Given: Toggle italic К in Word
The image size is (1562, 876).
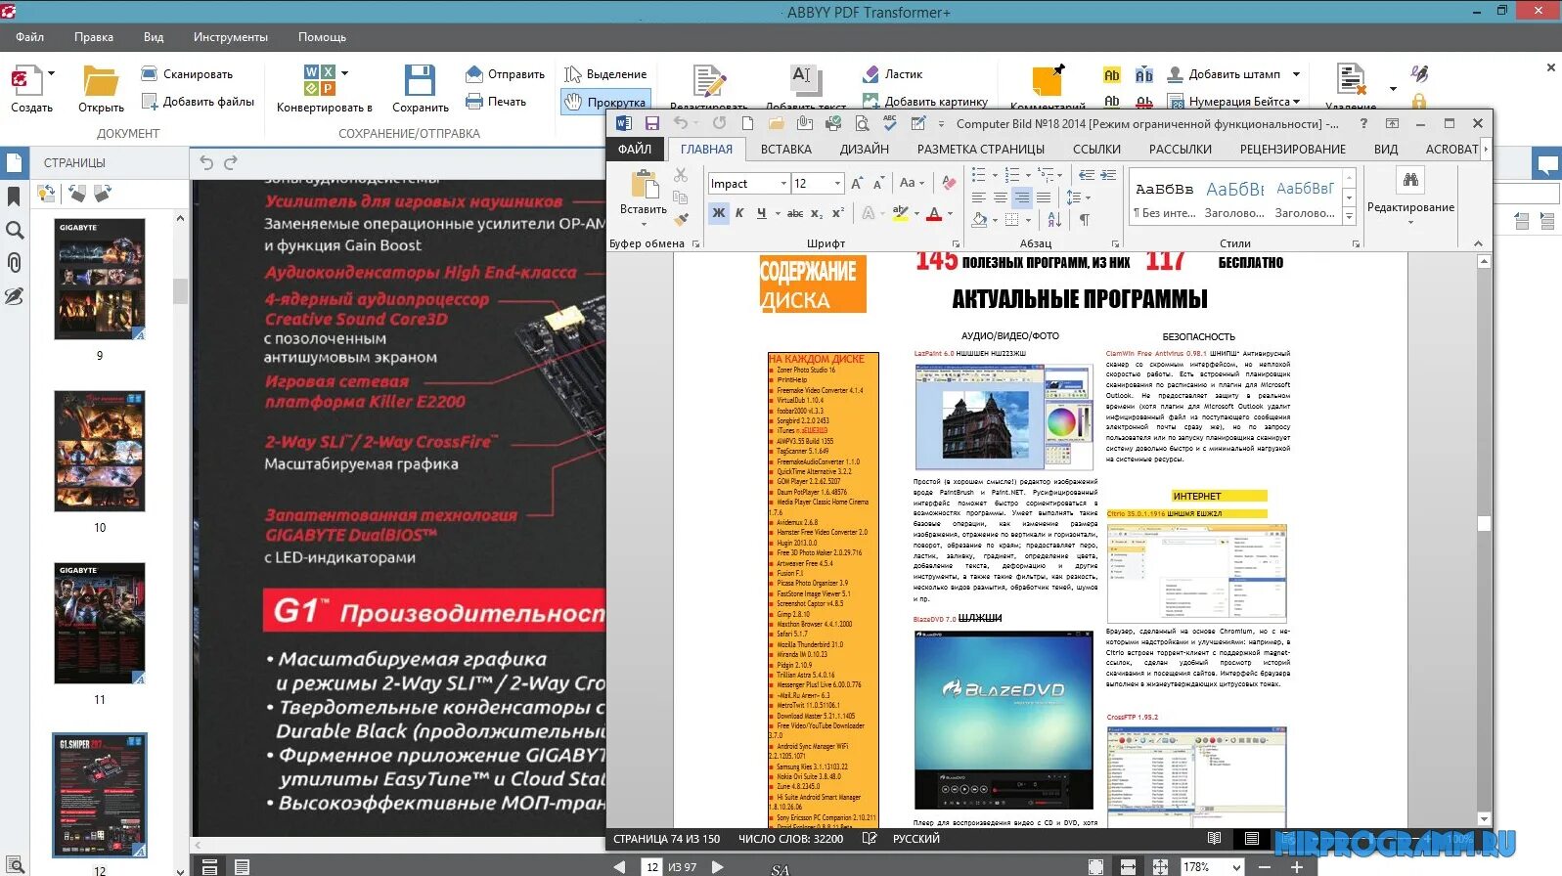Looking at the screenshot, I should click(x=740, y=213).
